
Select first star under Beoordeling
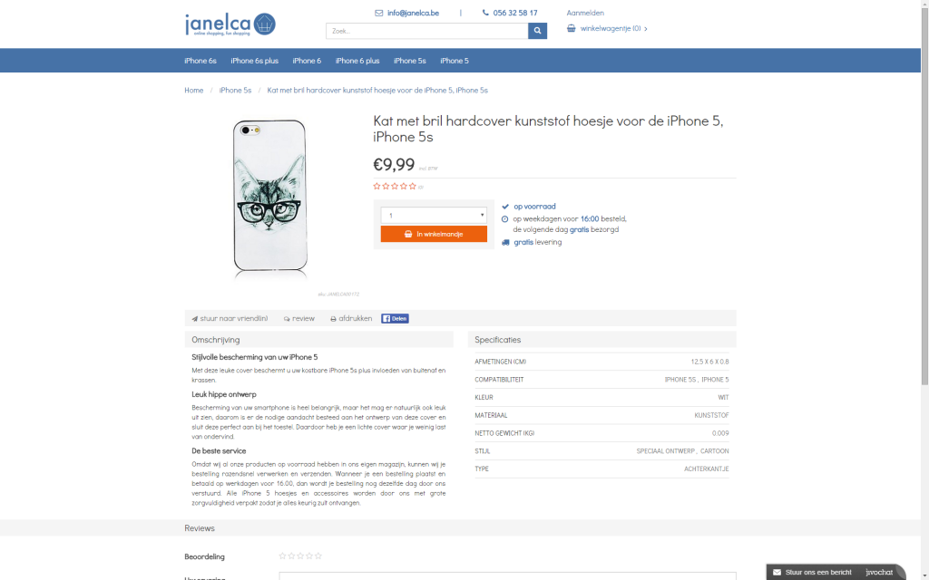[x=283, y=556]
